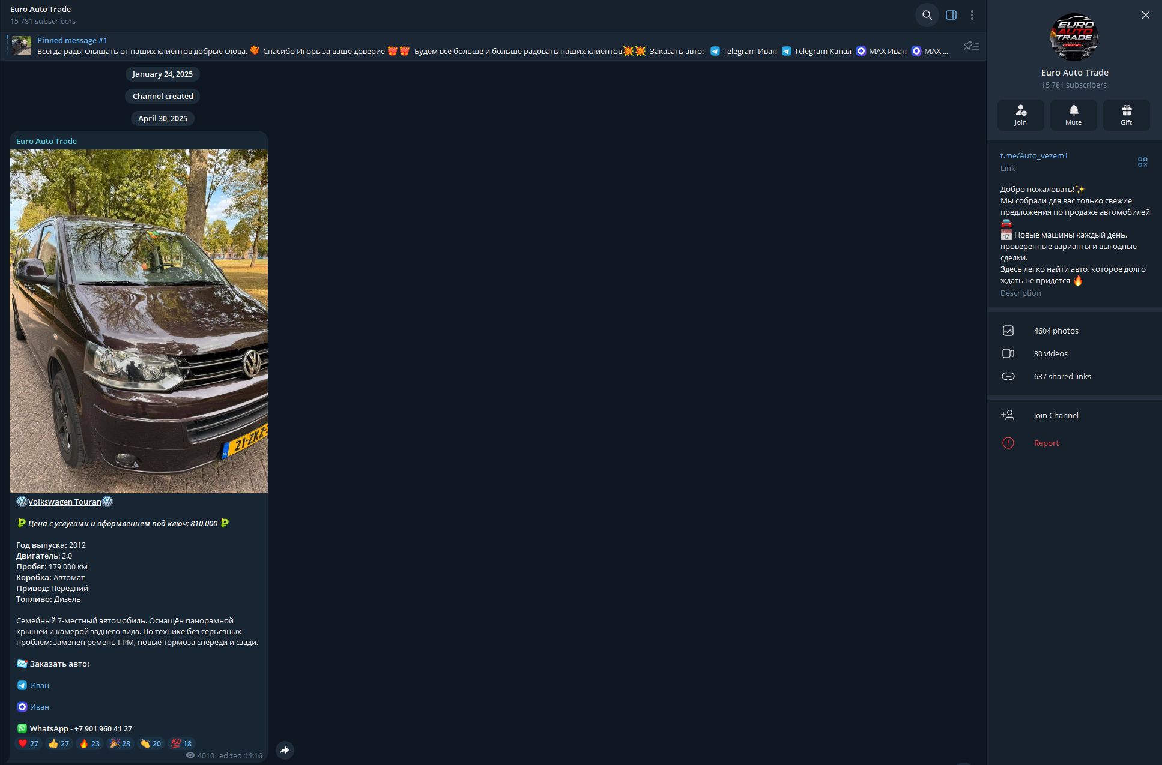
Task: Click the Channel created service message
Action: 163,96
